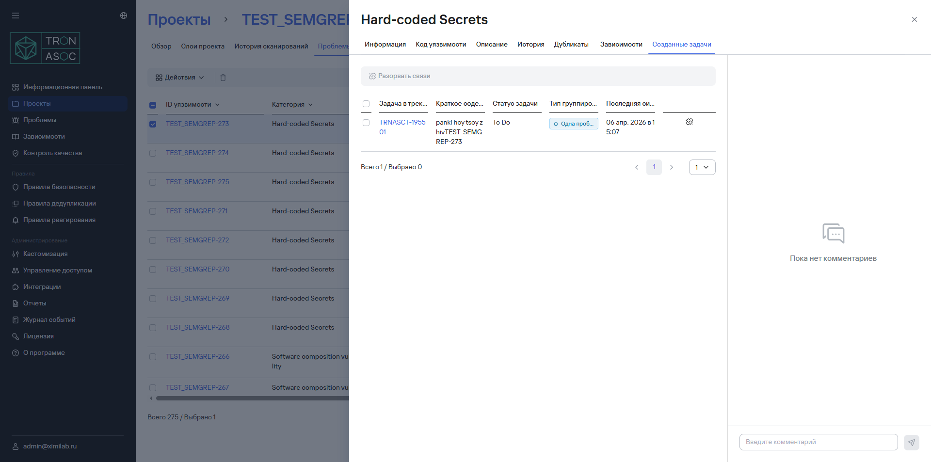This screenshot has height=462, width=931.
Task: Go to next page using right arrow
Action: (672, 167)
